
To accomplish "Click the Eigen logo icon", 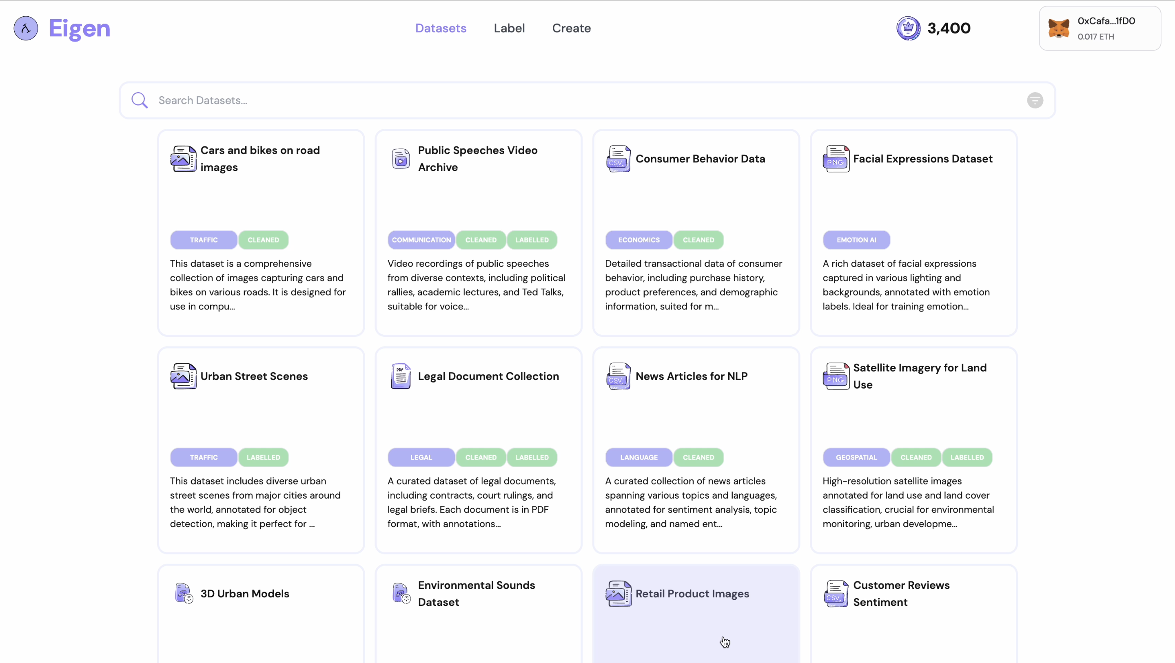I will (x=26, y=28).
